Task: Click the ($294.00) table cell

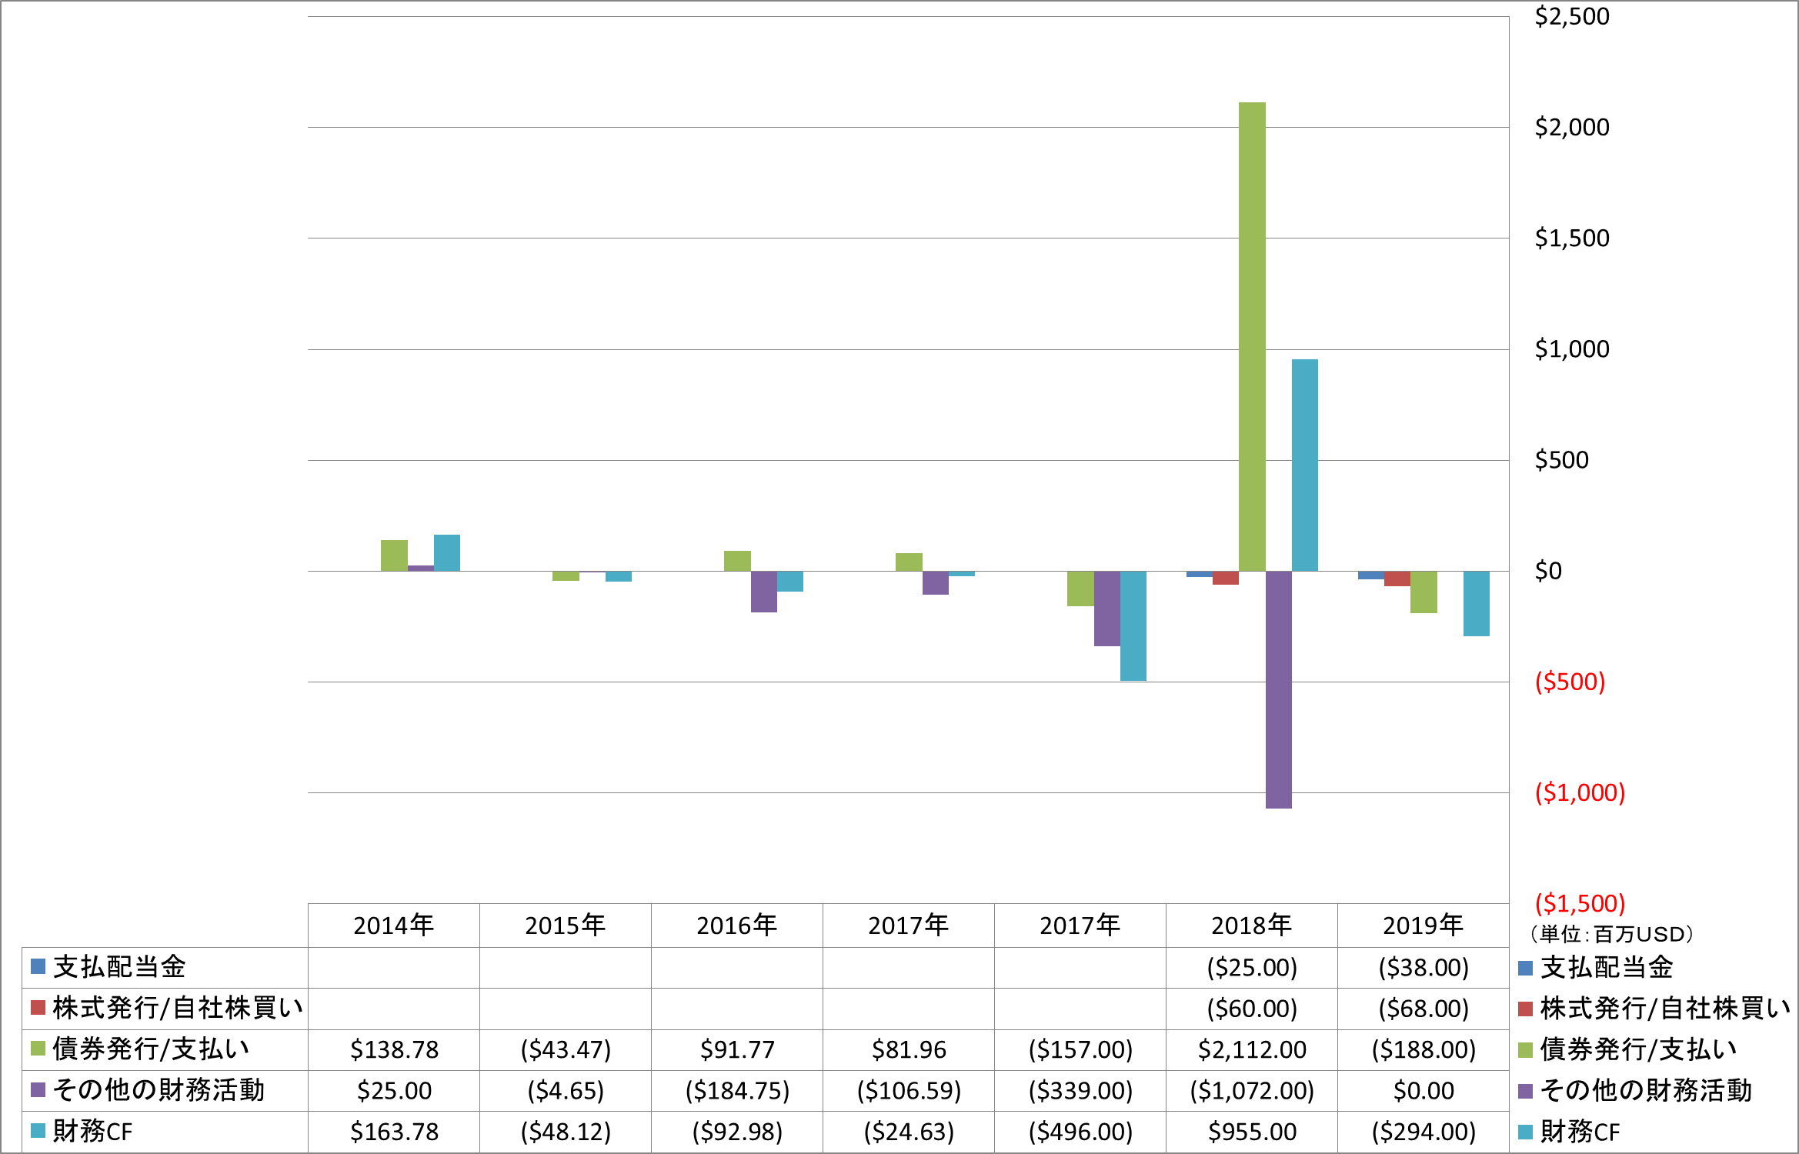Action: [1424, 1132]
